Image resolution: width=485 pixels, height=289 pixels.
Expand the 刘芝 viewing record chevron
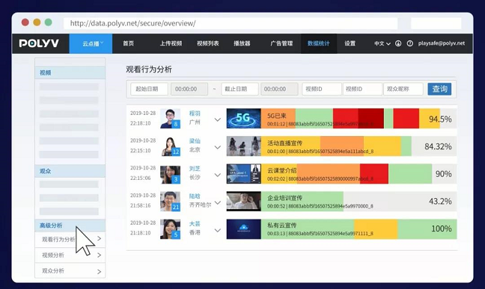pos(218,175)
